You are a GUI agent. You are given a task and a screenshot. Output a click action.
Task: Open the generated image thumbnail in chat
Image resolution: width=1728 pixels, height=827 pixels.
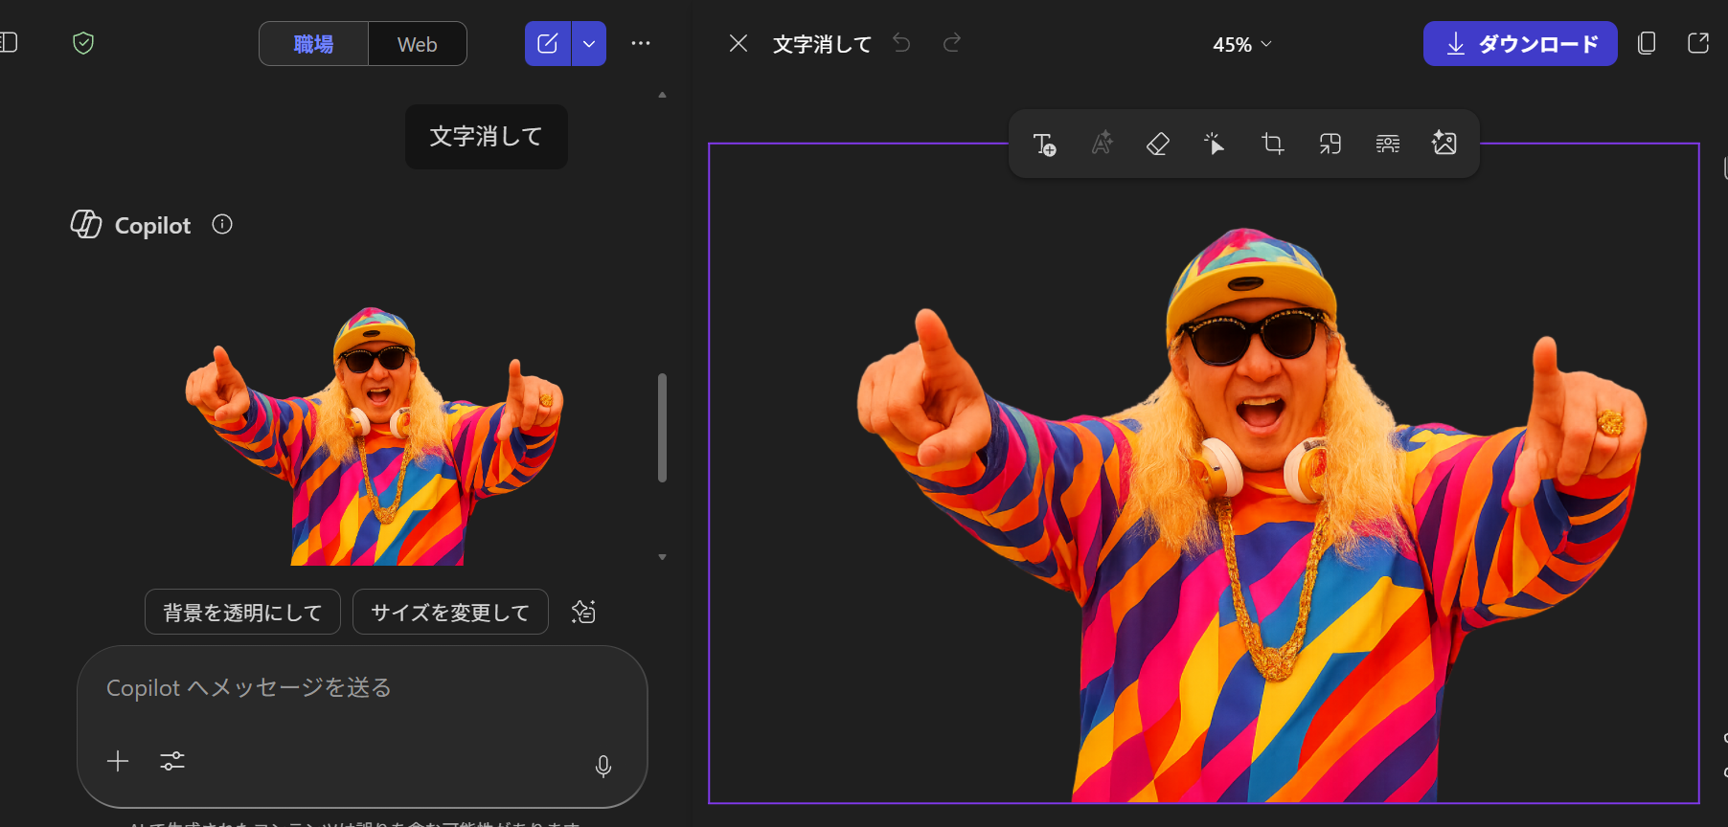(x=374, y=436)
